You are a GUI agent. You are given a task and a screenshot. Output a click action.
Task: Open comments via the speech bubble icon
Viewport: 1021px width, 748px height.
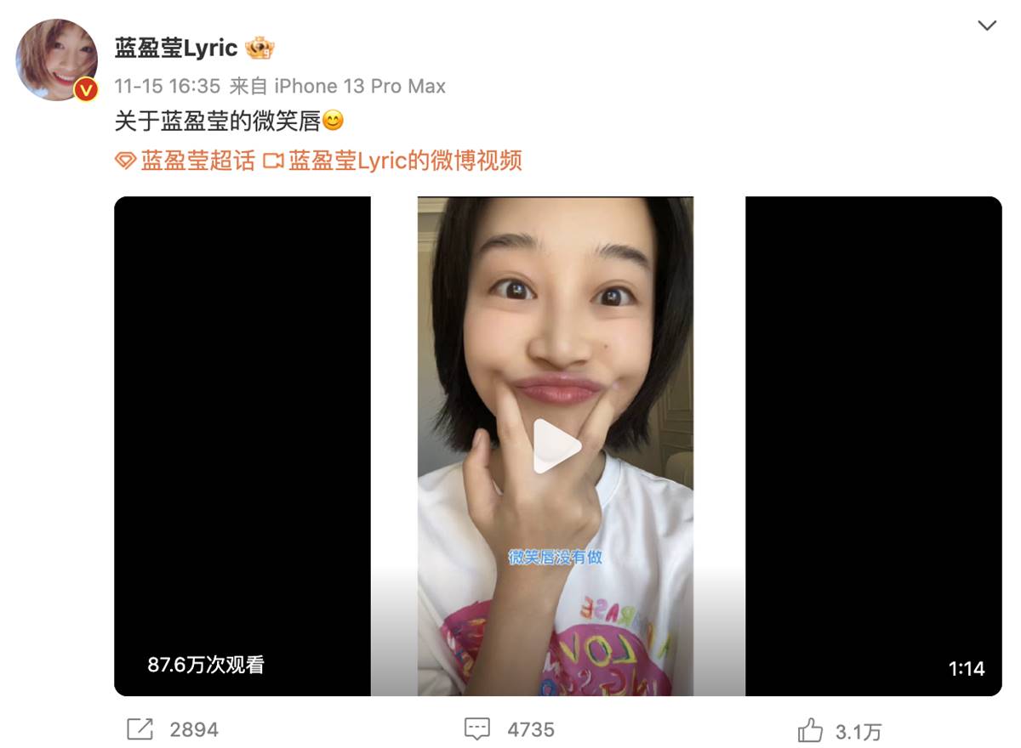click(477, 729)
